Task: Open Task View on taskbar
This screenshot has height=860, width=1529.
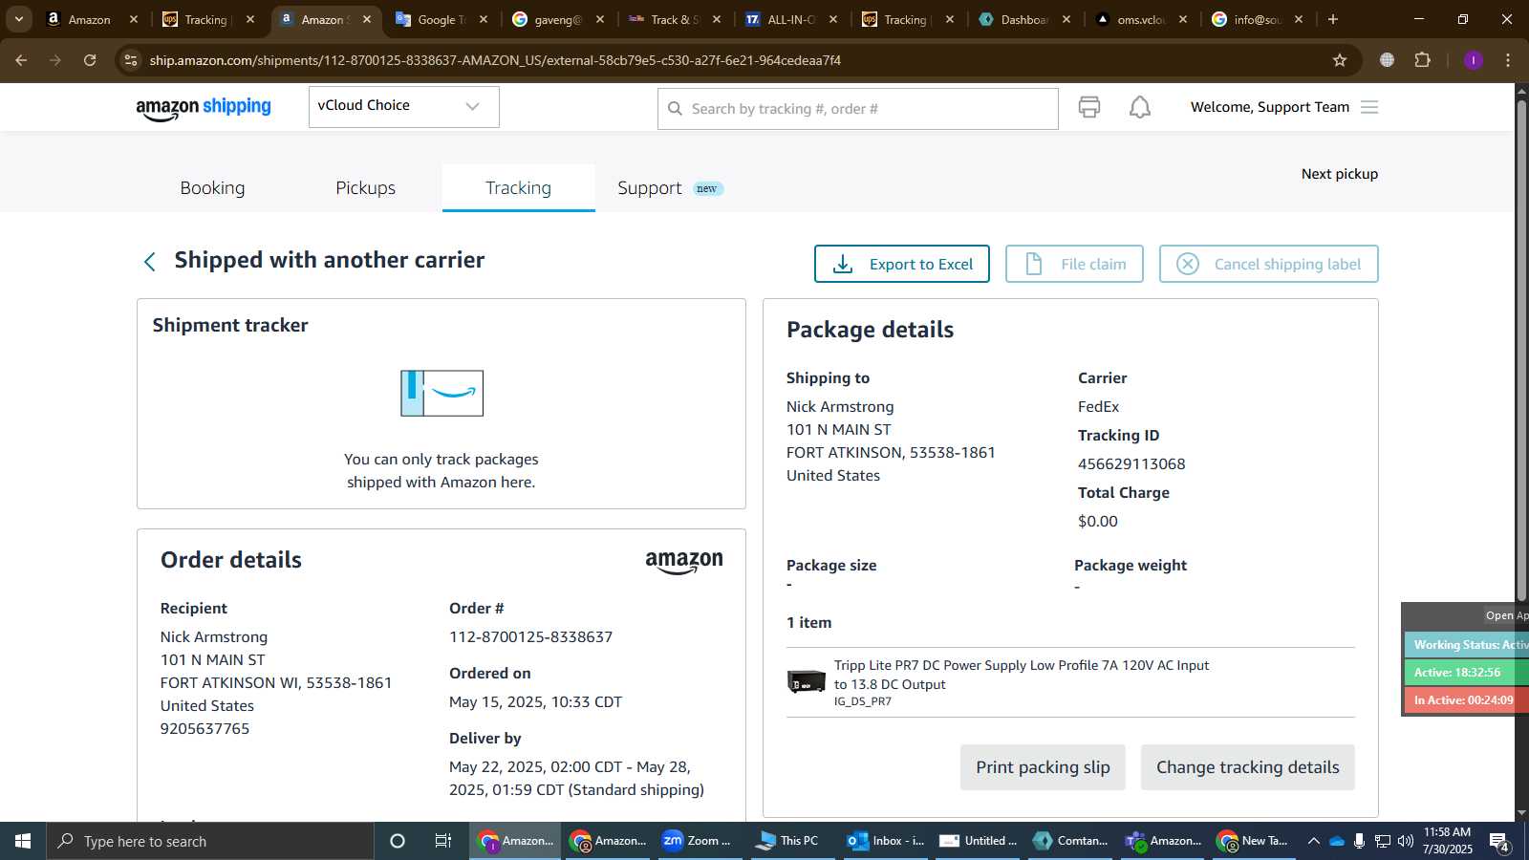Action: tap(443, 841)
